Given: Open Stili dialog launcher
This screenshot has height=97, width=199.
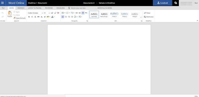Looking at the screenshot, I should click(142, 21).
